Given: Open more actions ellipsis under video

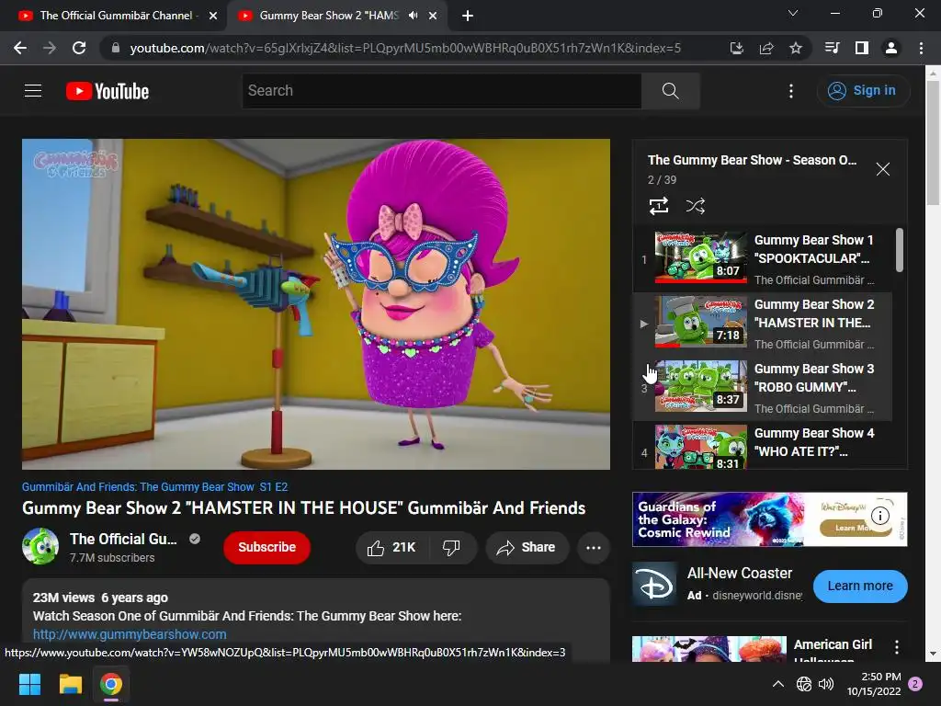Looking at the screenshot, I should 594,548.
